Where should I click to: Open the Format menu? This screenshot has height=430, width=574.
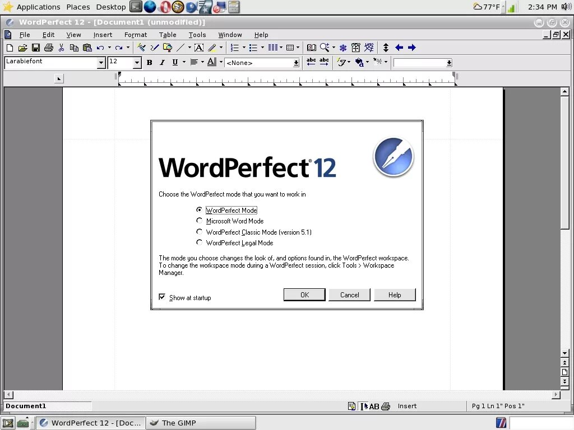tap(136, 35)
